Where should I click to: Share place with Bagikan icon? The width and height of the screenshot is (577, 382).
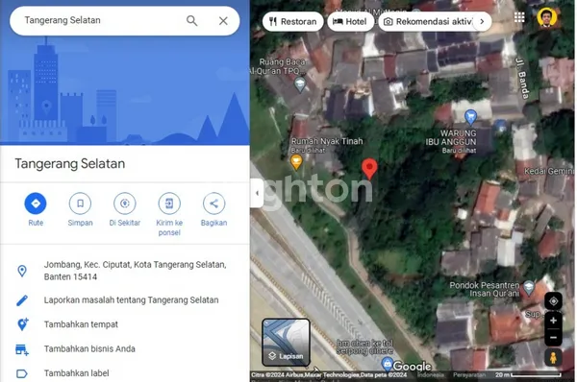click(x=213, y=203)
